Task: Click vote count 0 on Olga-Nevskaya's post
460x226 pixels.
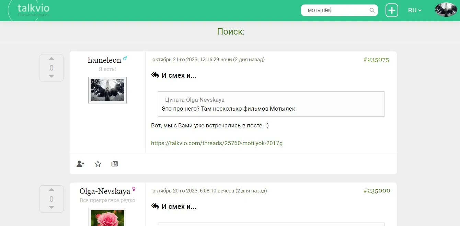Action: pyautogui.click(x=51, y=199)
